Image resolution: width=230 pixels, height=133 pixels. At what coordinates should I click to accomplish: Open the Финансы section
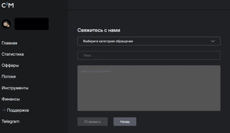coord(11,99)
